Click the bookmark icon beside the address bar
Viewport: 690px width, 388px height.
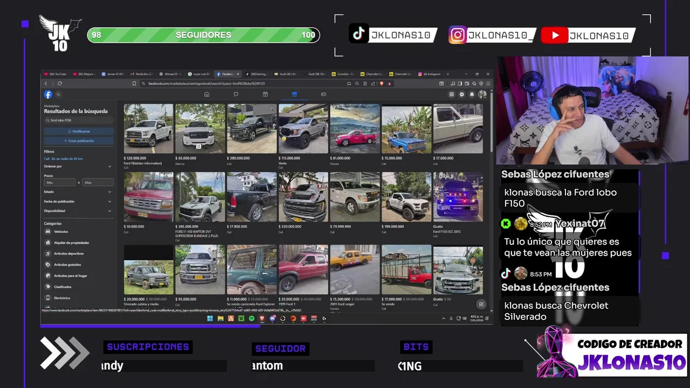[134, 84]
